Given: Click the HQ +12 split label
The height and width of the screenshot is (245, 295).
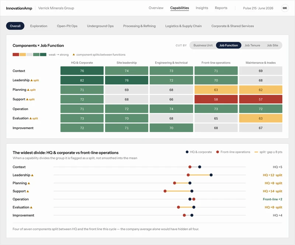Looking at the screenshot, I should pos(273,175).
